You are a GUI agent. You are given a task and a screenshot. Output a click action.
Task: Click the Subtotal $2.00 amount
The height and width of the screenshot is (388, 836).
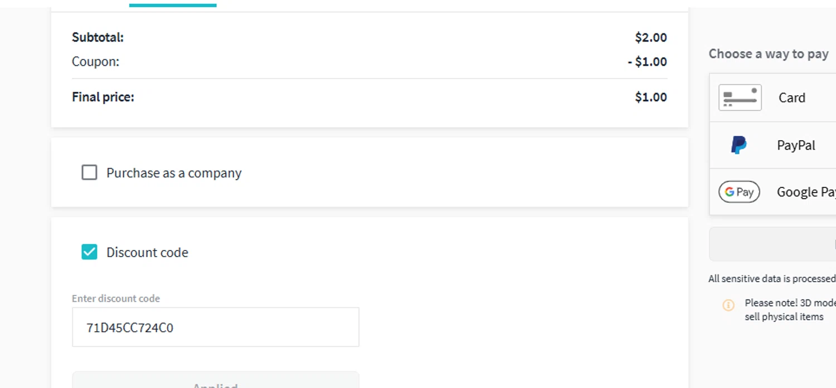(651, 37)
